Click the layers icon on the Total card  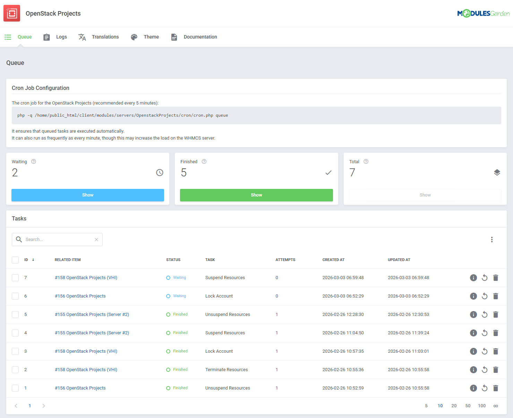(x=497, y=172)
